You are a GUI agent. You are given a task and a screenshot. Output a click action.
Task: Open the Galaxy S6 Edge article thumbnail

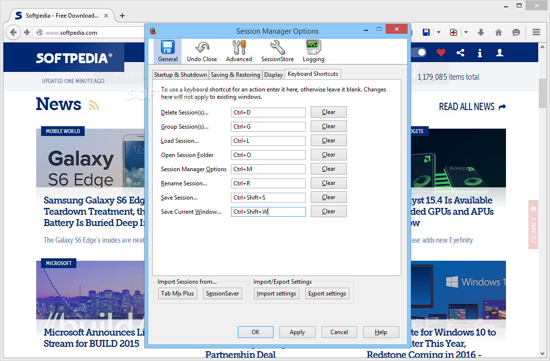pyautogui.click(x=91, y=158)
